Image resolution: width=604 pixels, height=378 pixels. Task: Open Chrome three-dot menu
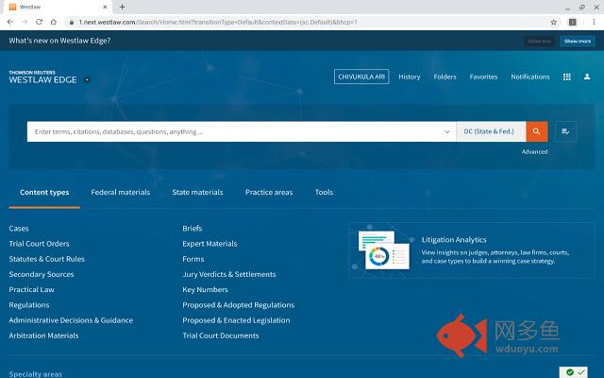click(595, 22)
